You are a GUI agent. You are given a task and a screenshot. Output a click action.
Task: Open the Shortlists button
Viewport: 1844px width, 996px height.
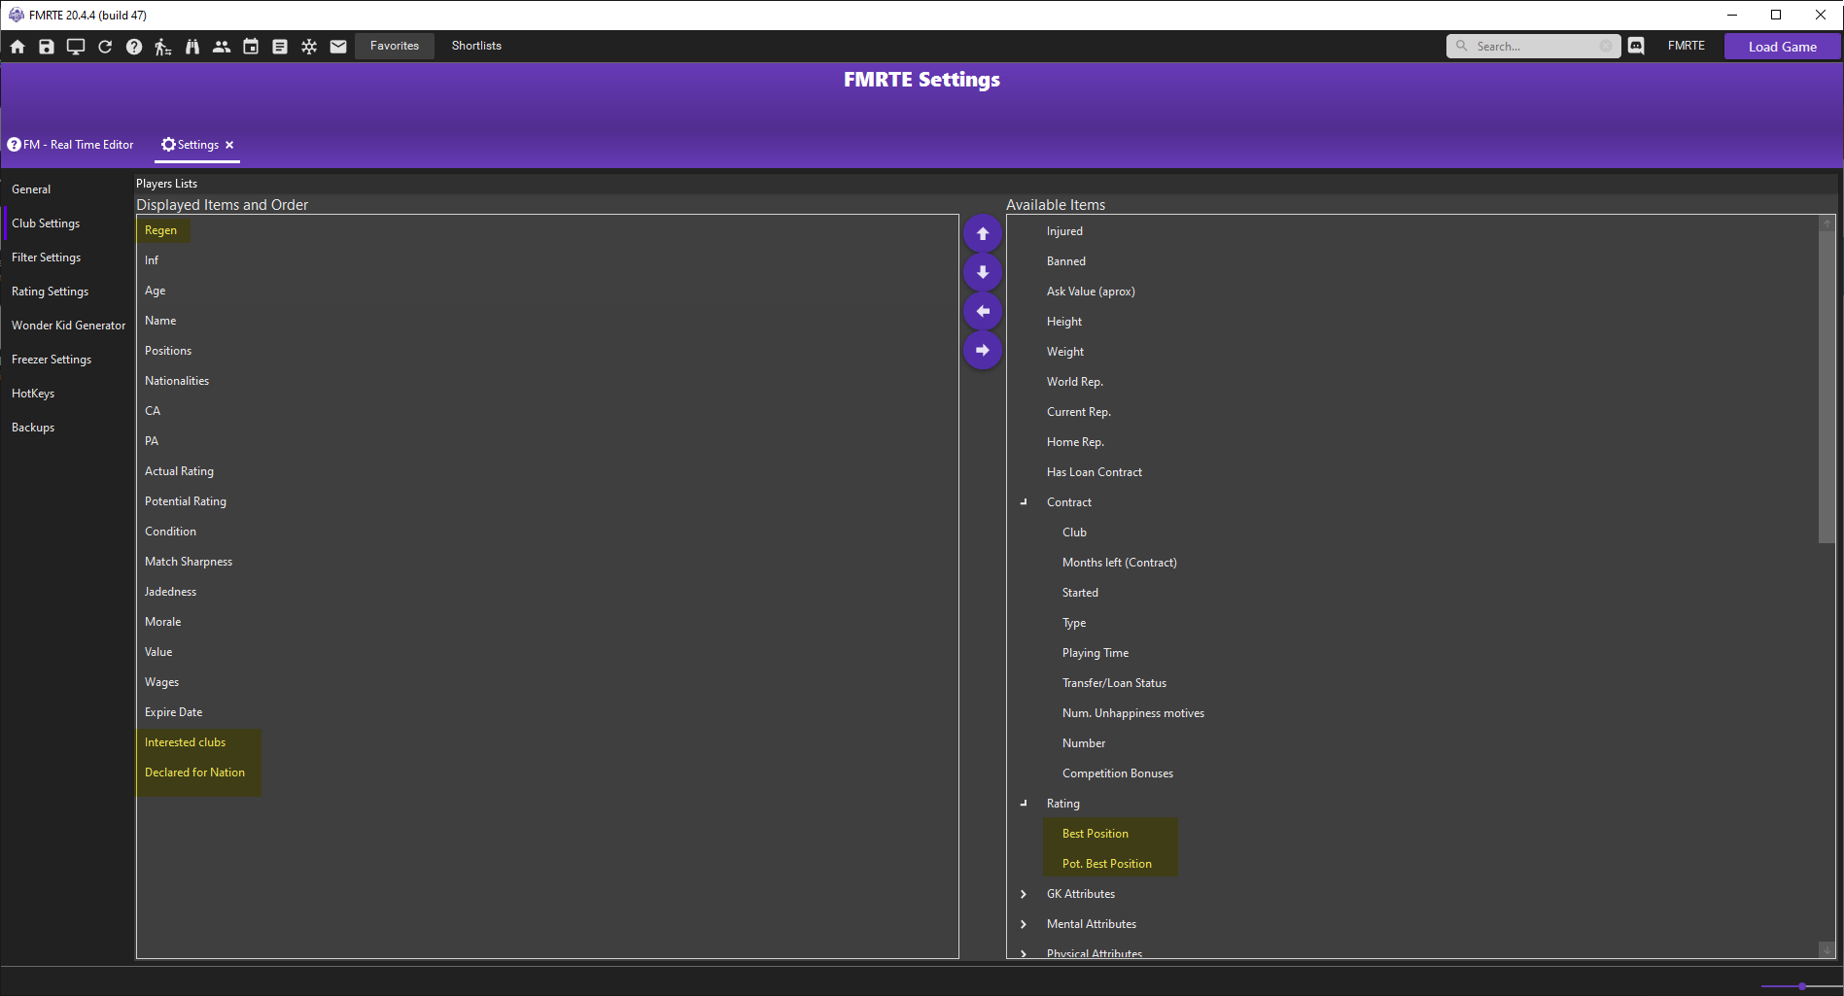[476, 46]
